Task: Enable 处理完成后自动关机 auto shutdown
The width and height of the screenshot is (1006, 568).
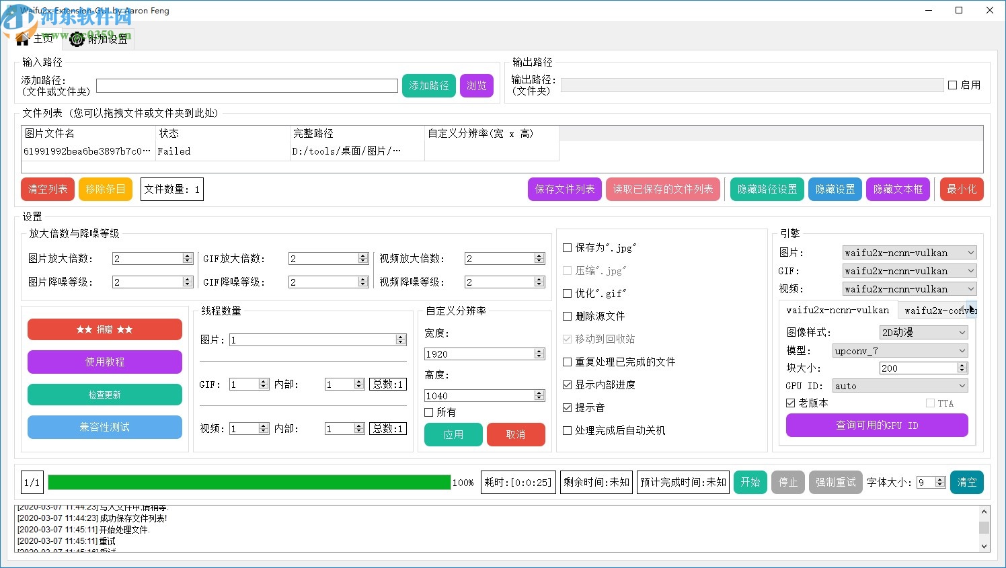Action: point(567,430)
